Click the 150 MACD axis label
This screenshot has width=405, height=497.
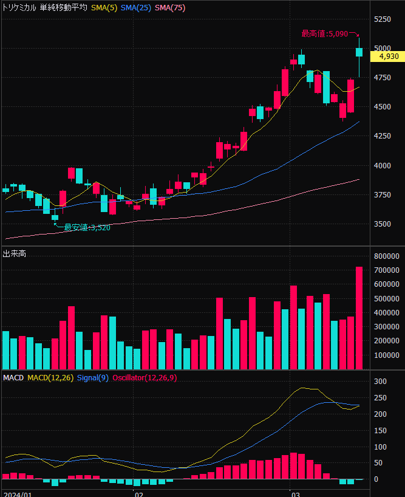[380, 431]
